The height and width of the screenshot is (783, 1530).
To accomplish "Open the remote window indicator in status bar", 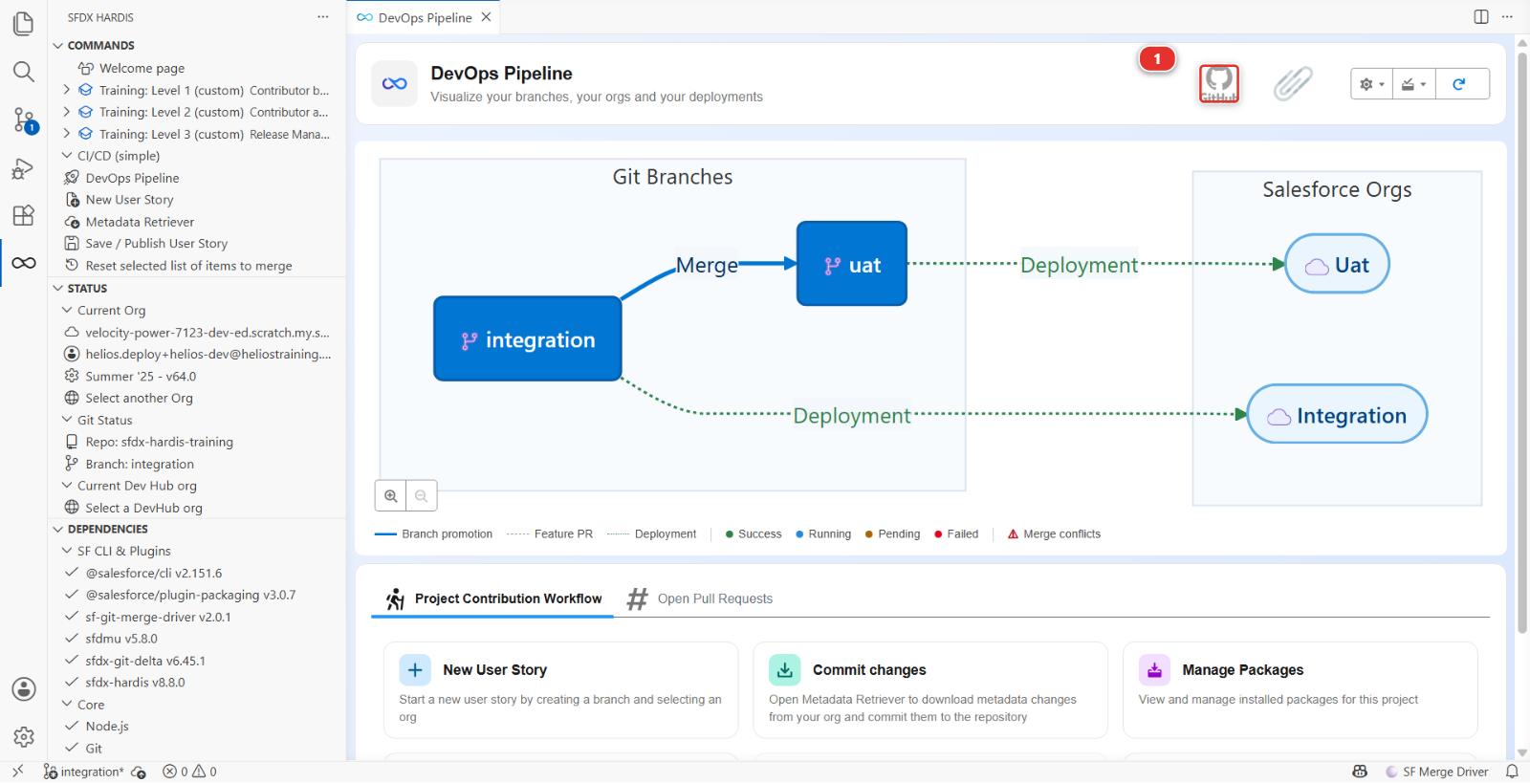I will click(17, 772).
